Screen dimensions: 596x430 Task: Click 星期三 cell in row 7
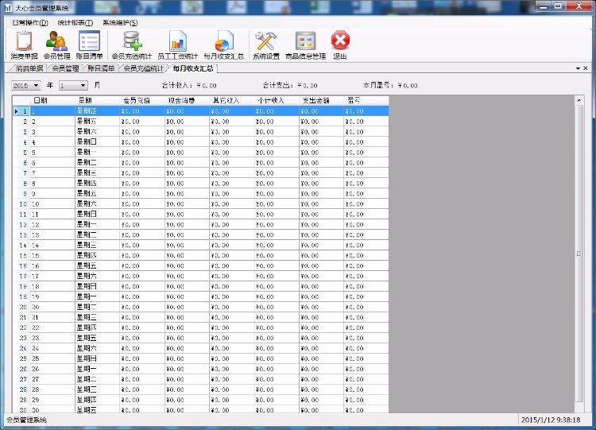tap(98, 173)
